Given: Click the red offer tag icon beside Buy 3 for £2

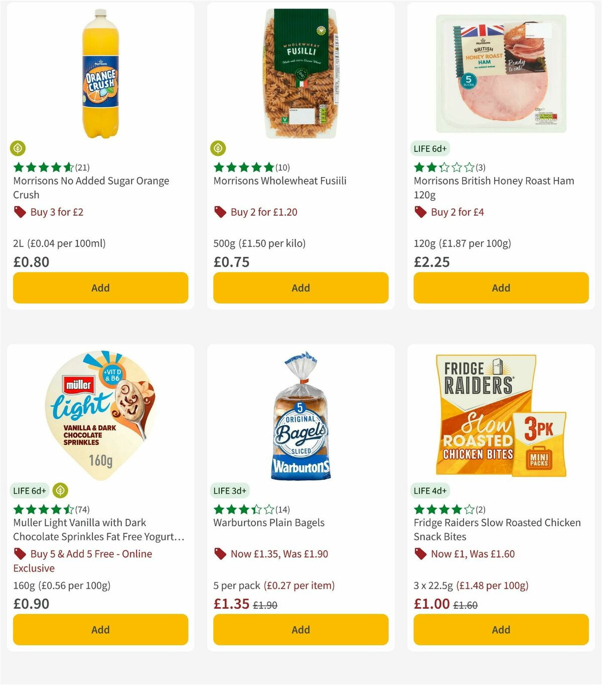Looking at the screenshot, I should click(x=20, y=212).
